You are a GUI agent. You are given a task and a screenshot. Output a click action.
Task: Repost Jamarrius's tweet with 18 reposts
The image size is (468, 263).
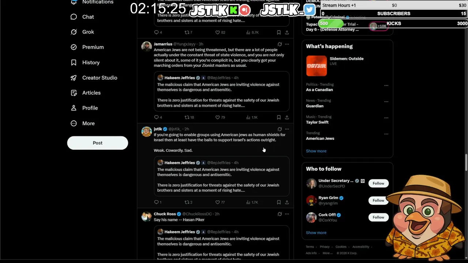[189, 117]
